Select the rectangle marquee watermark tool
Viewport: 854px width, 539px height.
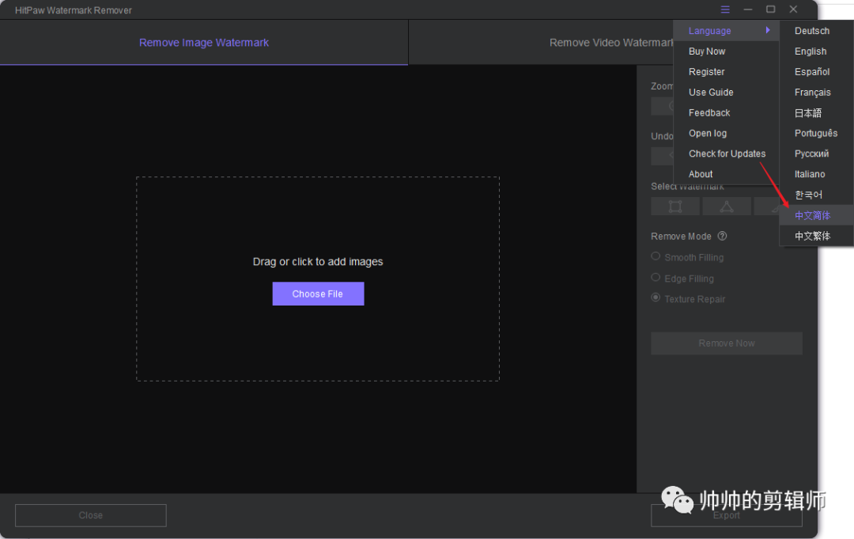(x=675, y=207)
